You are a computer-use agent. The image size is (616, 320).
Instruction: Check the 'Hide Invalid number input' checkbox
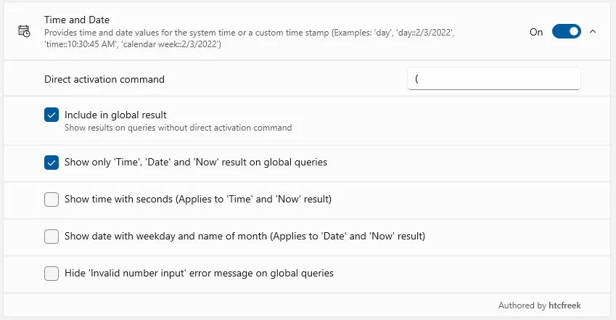[x=52, y=274]
